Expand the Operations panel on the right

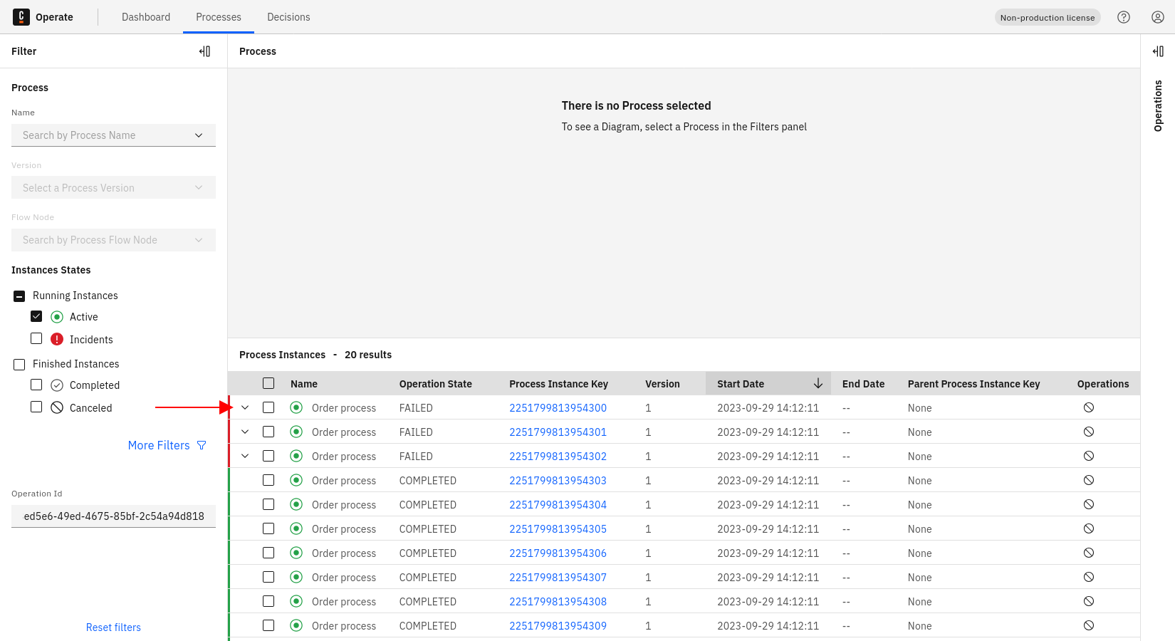pyautogui.click(x=1158, y=51)
